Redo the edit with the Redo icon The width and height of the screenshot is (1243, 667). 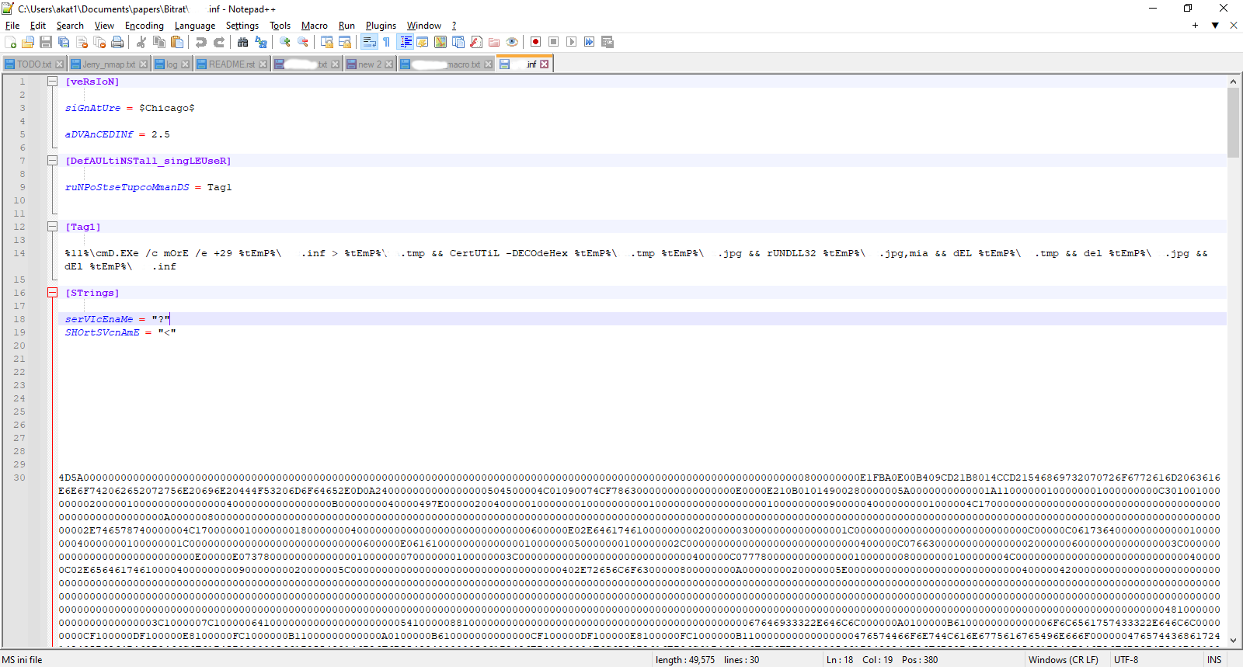coord(219,42)
